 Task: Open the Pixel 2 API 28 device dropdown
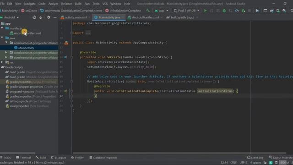click(x=186, y=11)
